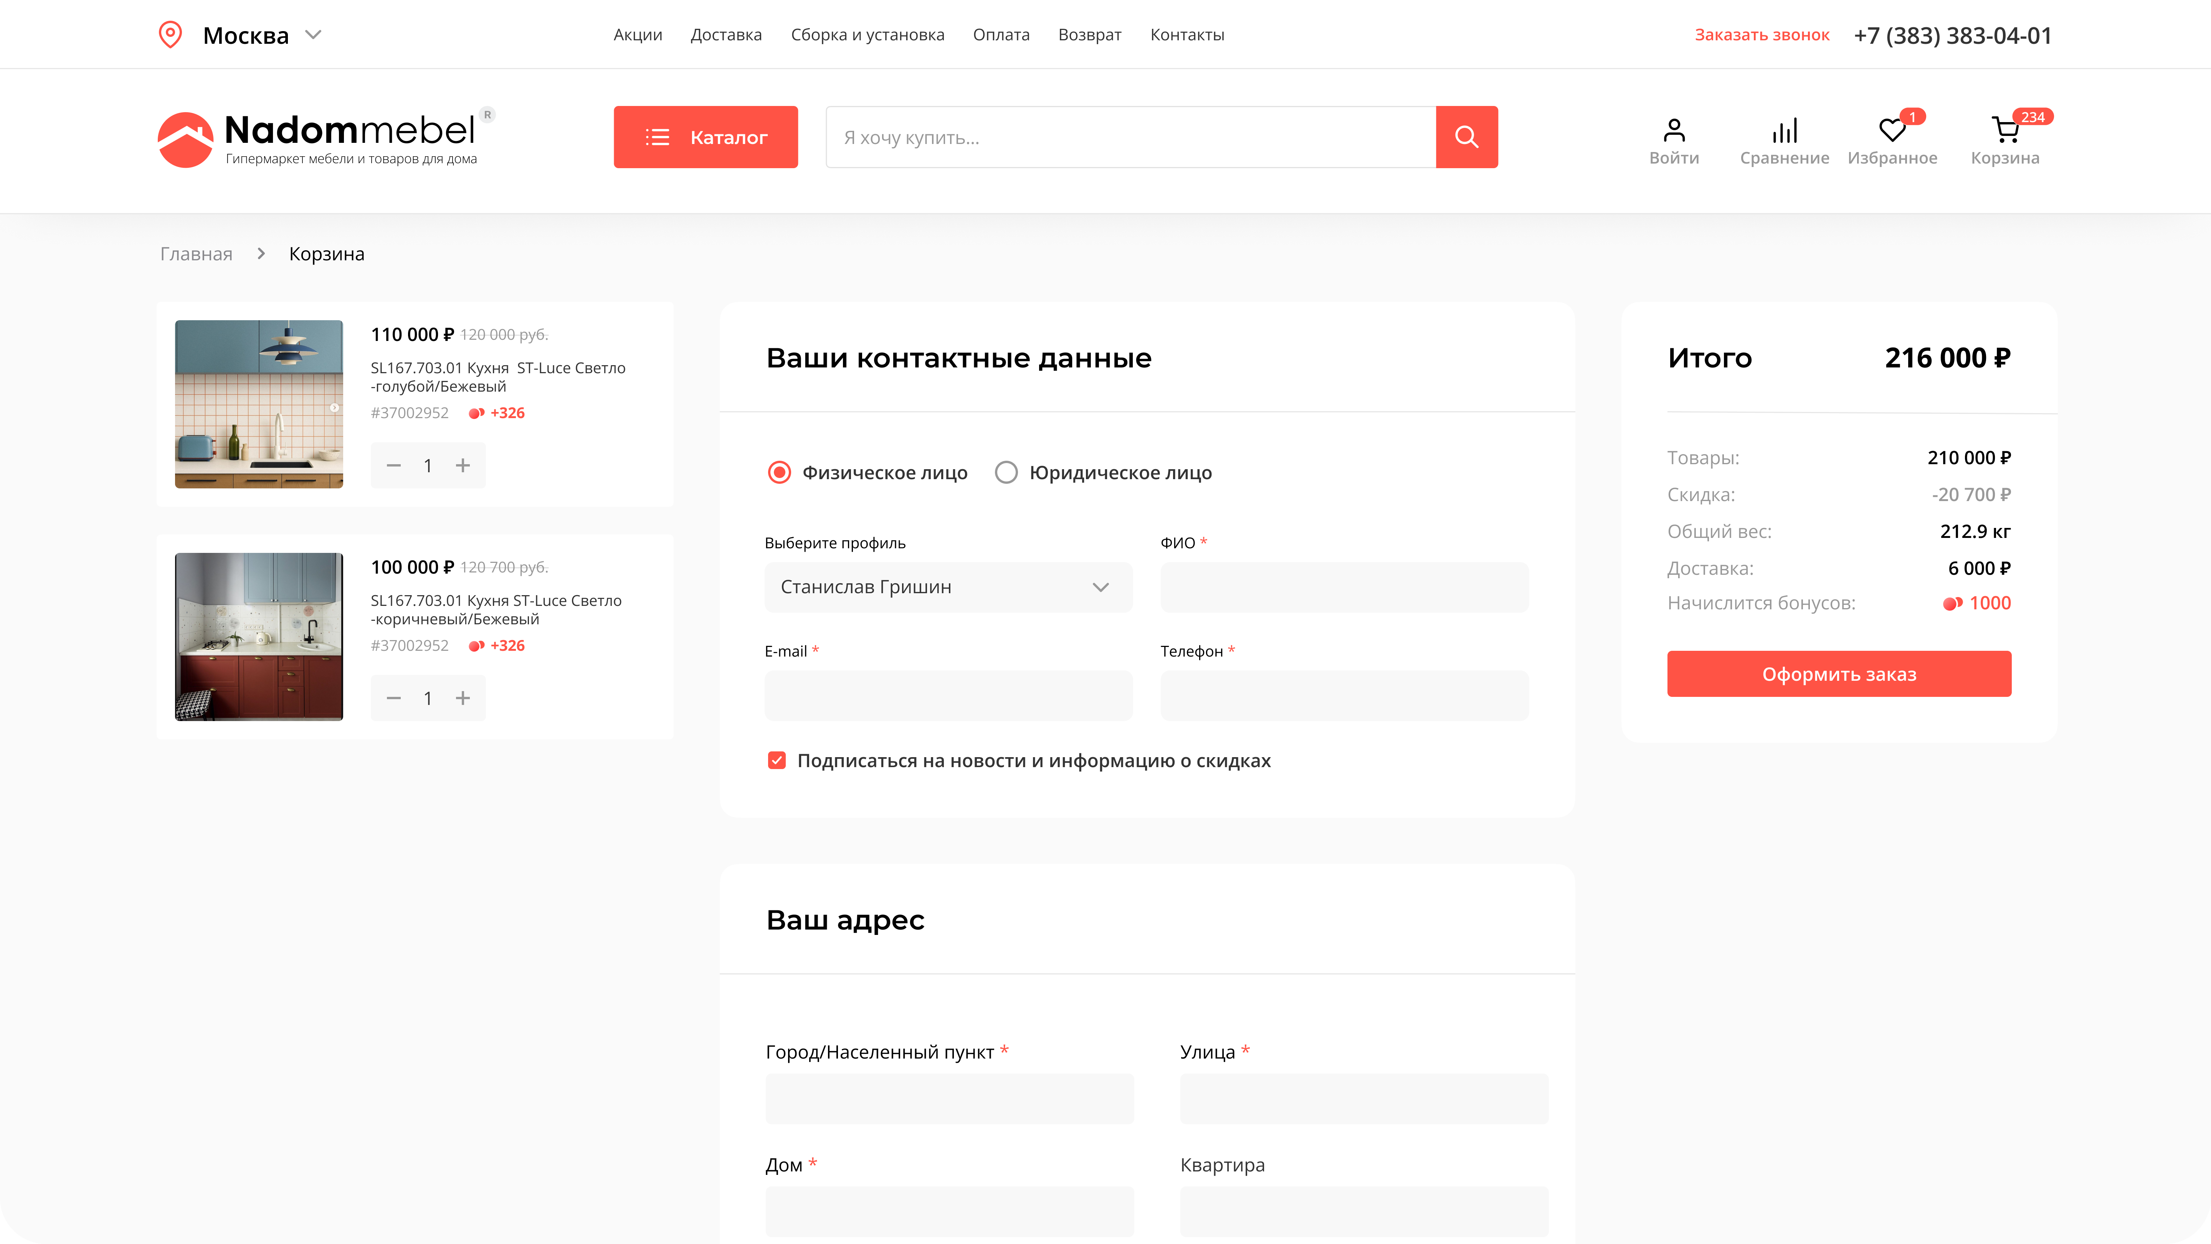Click the favorites badge showing 1
2211x1244 pixels.
(x=1912, y=117)
